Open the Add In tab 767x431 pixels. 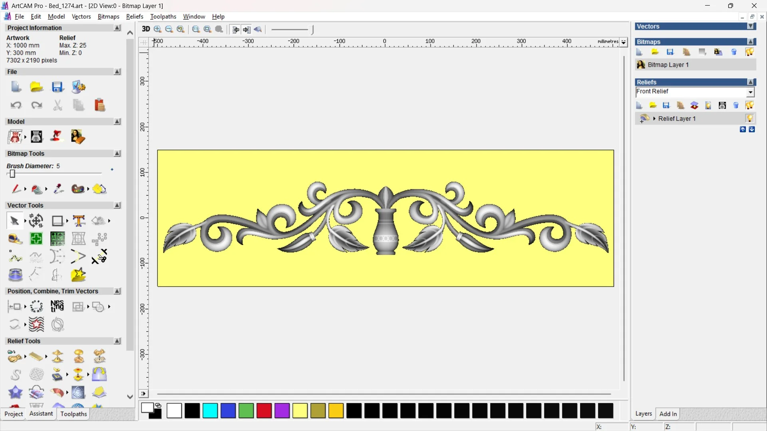(x=668, y=414)
